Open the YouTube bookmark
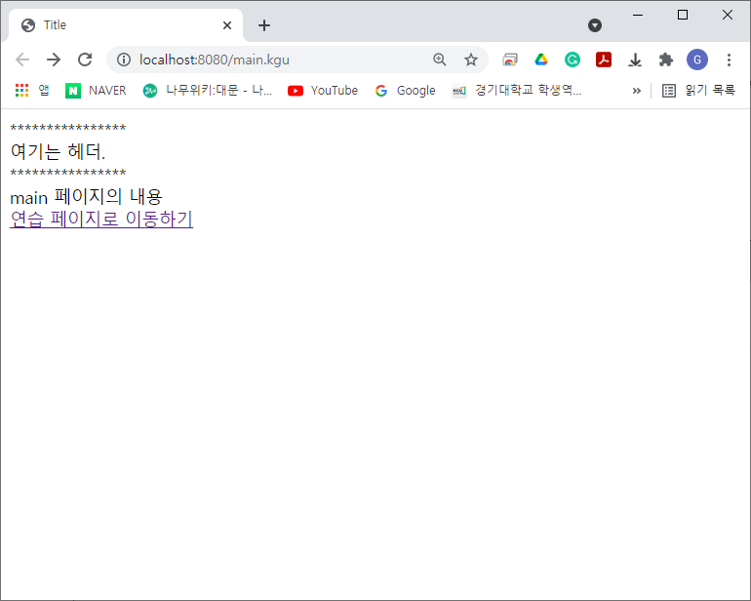Image resolution: width=751 pixels, height=601 pixels. pyautogui.click(x=323, y=90)
